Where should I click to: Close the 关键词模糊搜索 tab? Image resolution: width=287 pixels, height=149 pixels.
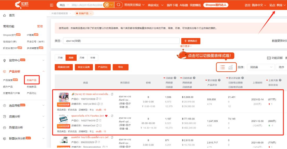[70, 14]
